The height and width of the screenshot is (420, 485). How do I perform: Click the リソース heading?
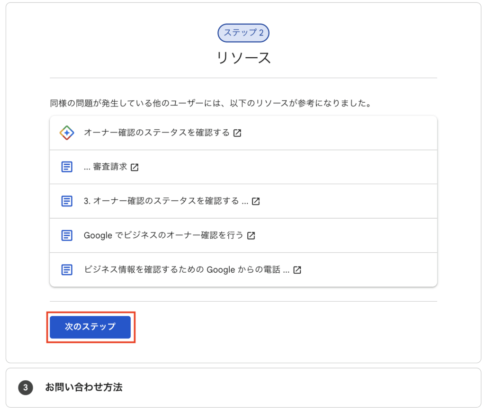tap(243, 58)
